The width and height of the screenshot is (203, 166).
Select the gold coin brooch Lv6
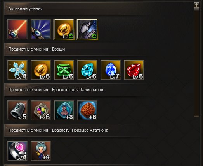pyautogui.click(x=41, y=70)
